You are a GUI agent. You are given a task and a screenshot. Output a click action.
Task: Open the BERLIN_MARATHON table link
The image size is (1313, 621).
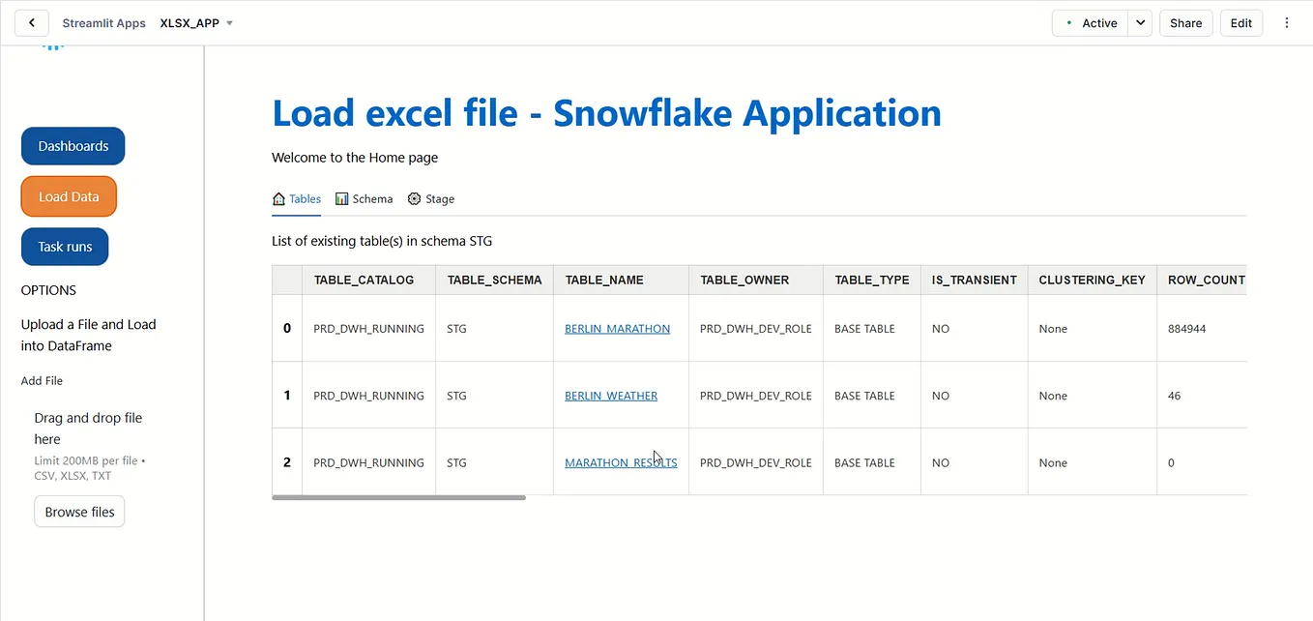coord(617,328)
